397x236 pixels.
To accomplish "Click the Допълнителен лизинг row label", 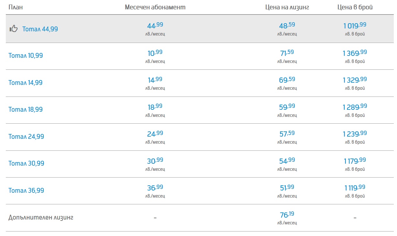I will (41, 217).
